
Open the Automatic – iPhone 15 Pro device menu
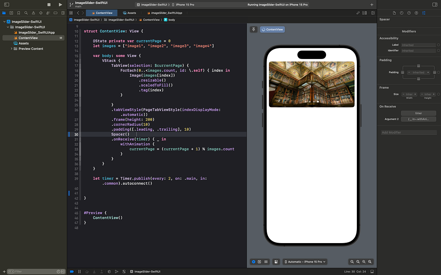pos(305,261)
